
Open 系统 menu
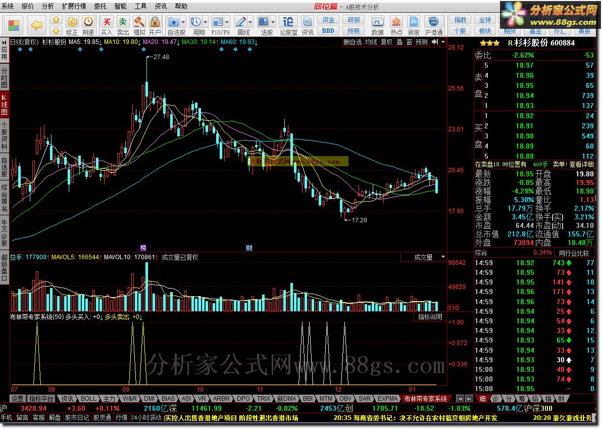pos(7,6)
